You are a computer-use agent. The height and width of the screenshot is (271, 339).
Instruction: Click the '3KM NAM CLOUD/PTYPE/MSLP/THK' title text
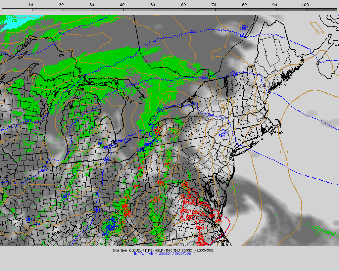coord(142,250)
